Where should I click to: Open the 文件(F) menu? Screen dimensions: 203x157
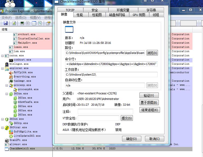pyautogui.click(x=7, y=18)
